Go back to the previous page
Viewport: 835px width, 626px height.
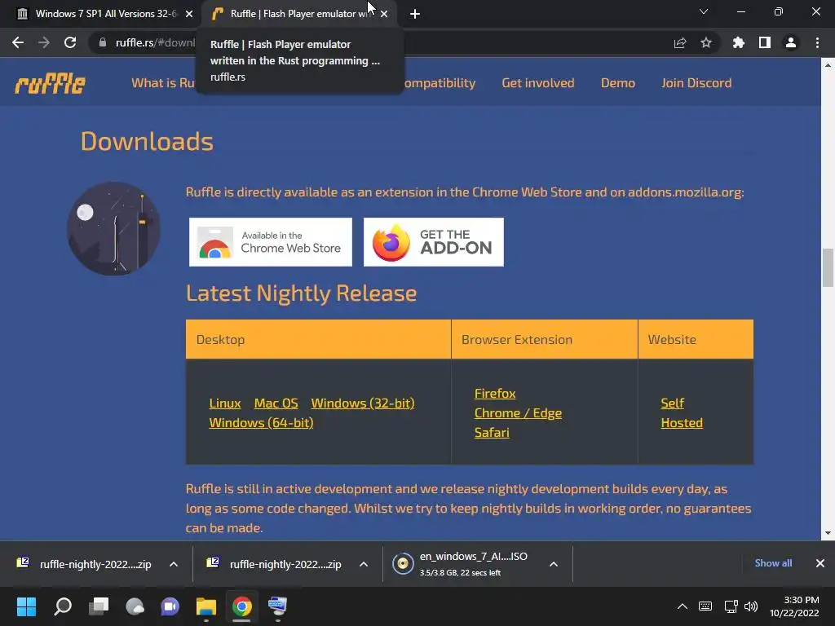[18, 42]
